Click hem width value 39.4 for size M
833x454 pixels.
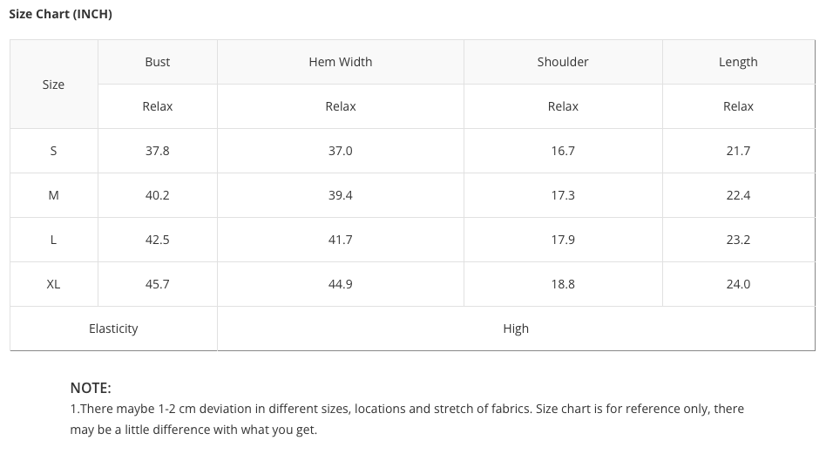click(341, 195)
